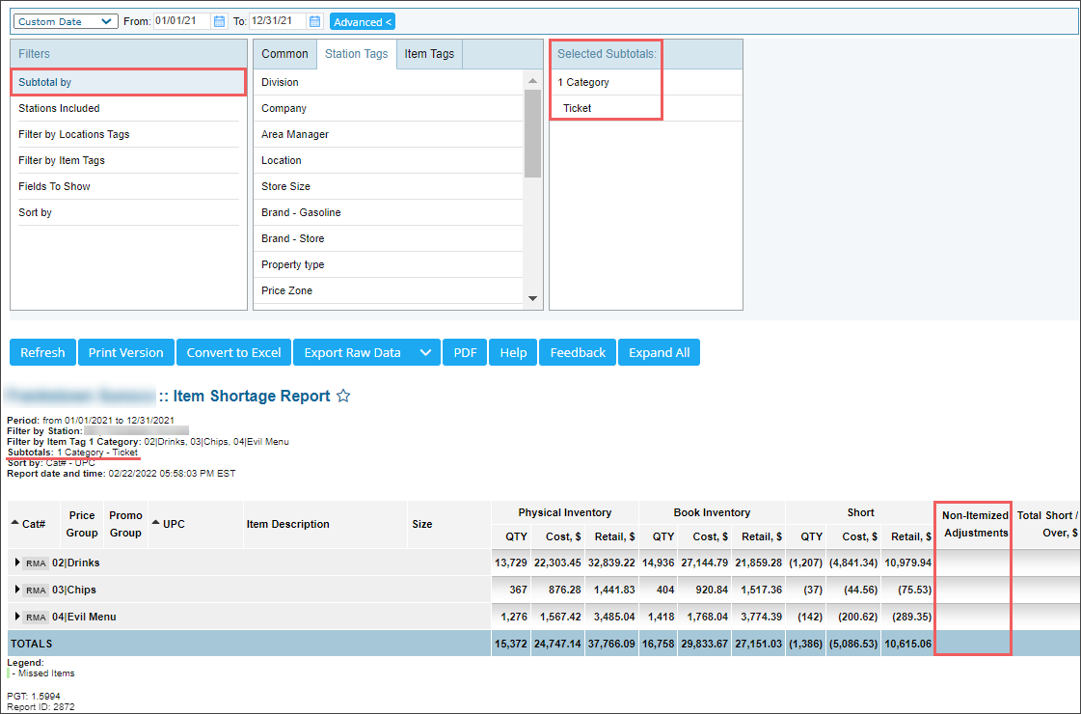Click the UPC sort arrow icon
The image size is (1081, 714).
(156, 523)
